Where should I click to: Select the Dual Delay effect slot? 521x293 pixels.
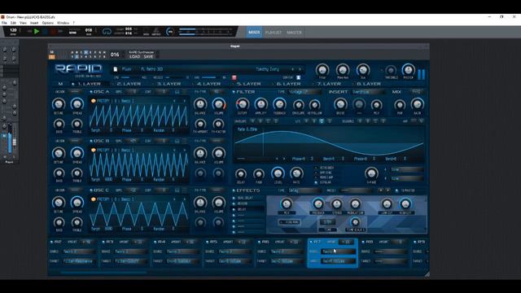(x=247, y=198)
